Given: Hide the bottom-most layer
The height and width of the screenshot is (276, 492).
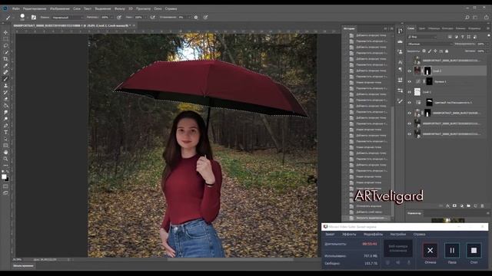Looking at the screenshot, I should tap(409, 134).
